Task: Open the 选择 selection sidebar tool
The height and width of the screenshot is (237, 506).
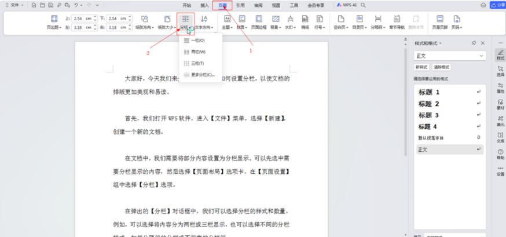Action: tap(500, 71)
